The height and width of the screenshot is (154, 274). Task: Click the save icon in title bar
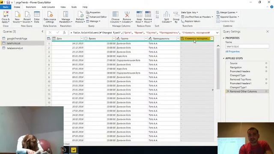click(x=8, y=3)
